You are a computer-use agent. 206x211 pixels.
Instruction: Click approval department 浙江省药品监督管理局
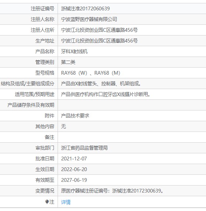(84, 148)
